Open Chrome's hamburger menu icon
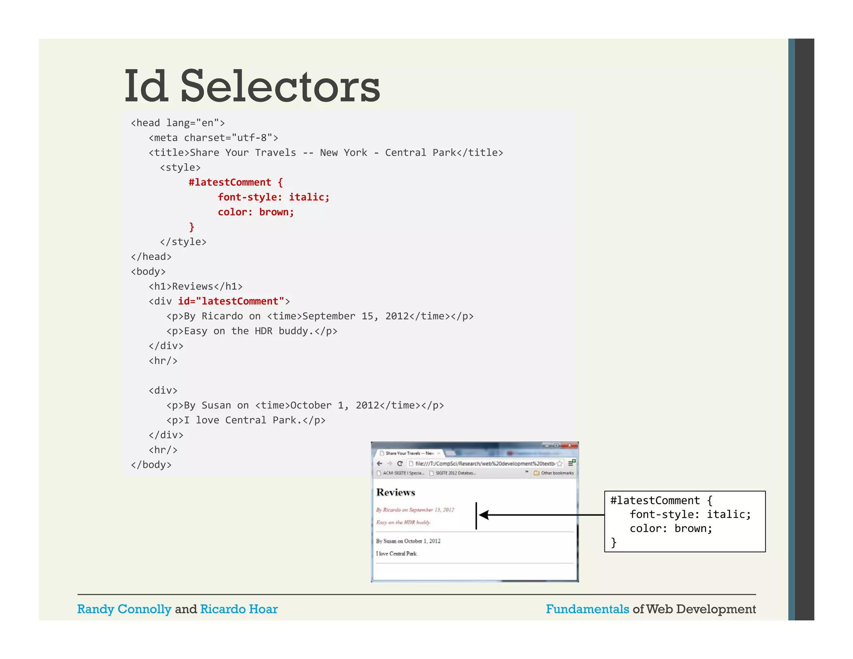Image resolution: width=853 pixels, height=659 pixels. click(x=571, y=463)
